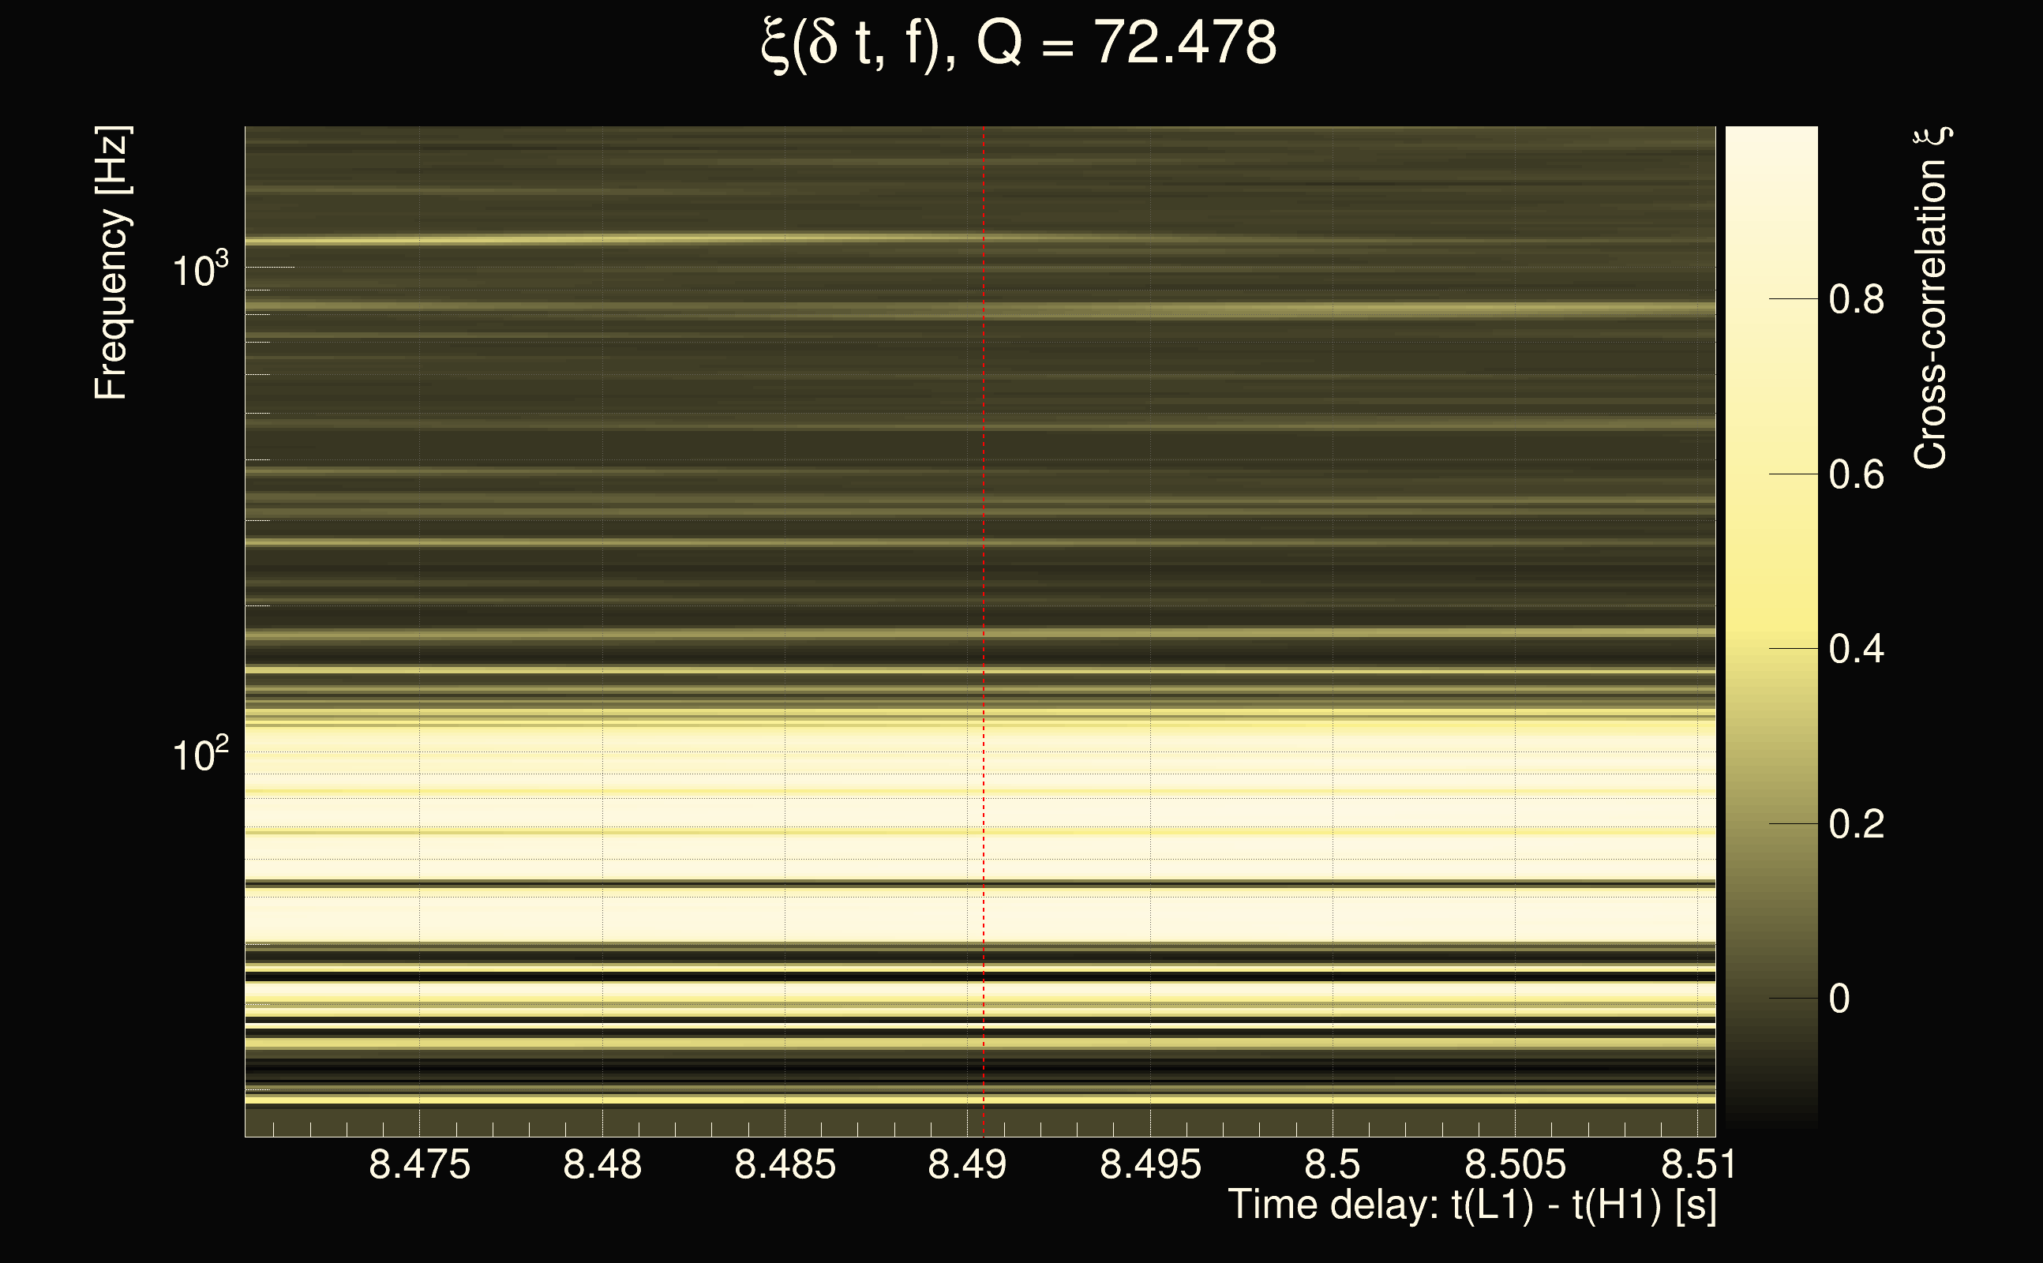This screenshot has height=1263, width=2043.
Task: Click the 8.505 x-axis tick label
Action: click(1515, 1164)
